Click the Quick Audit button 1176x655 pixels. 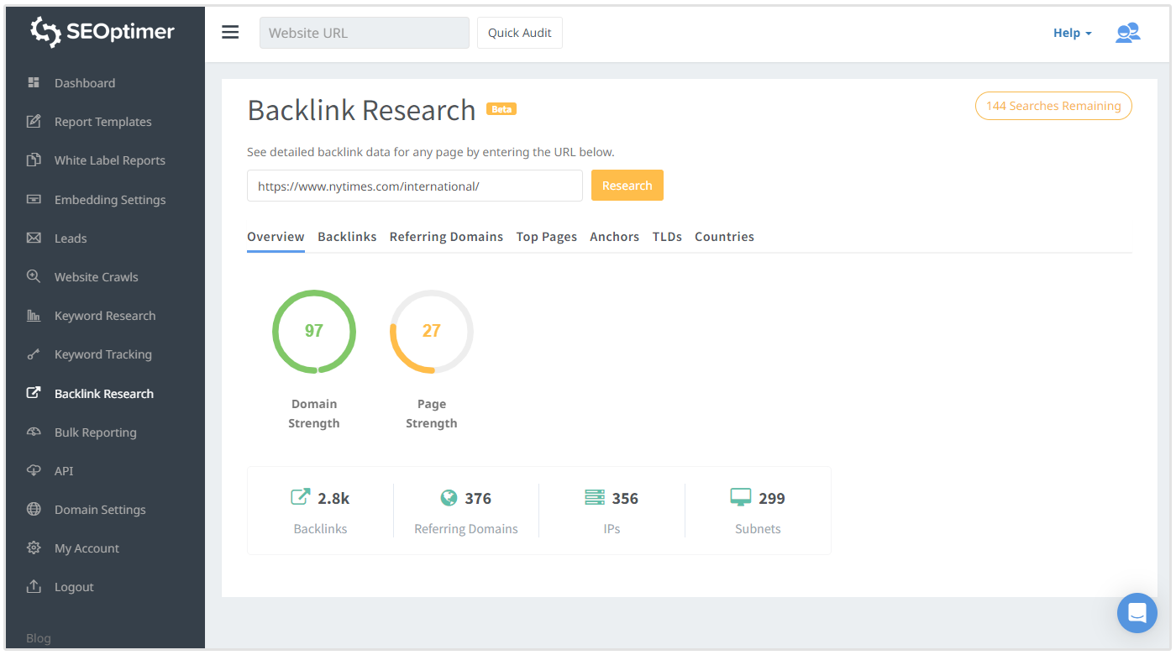519,33
